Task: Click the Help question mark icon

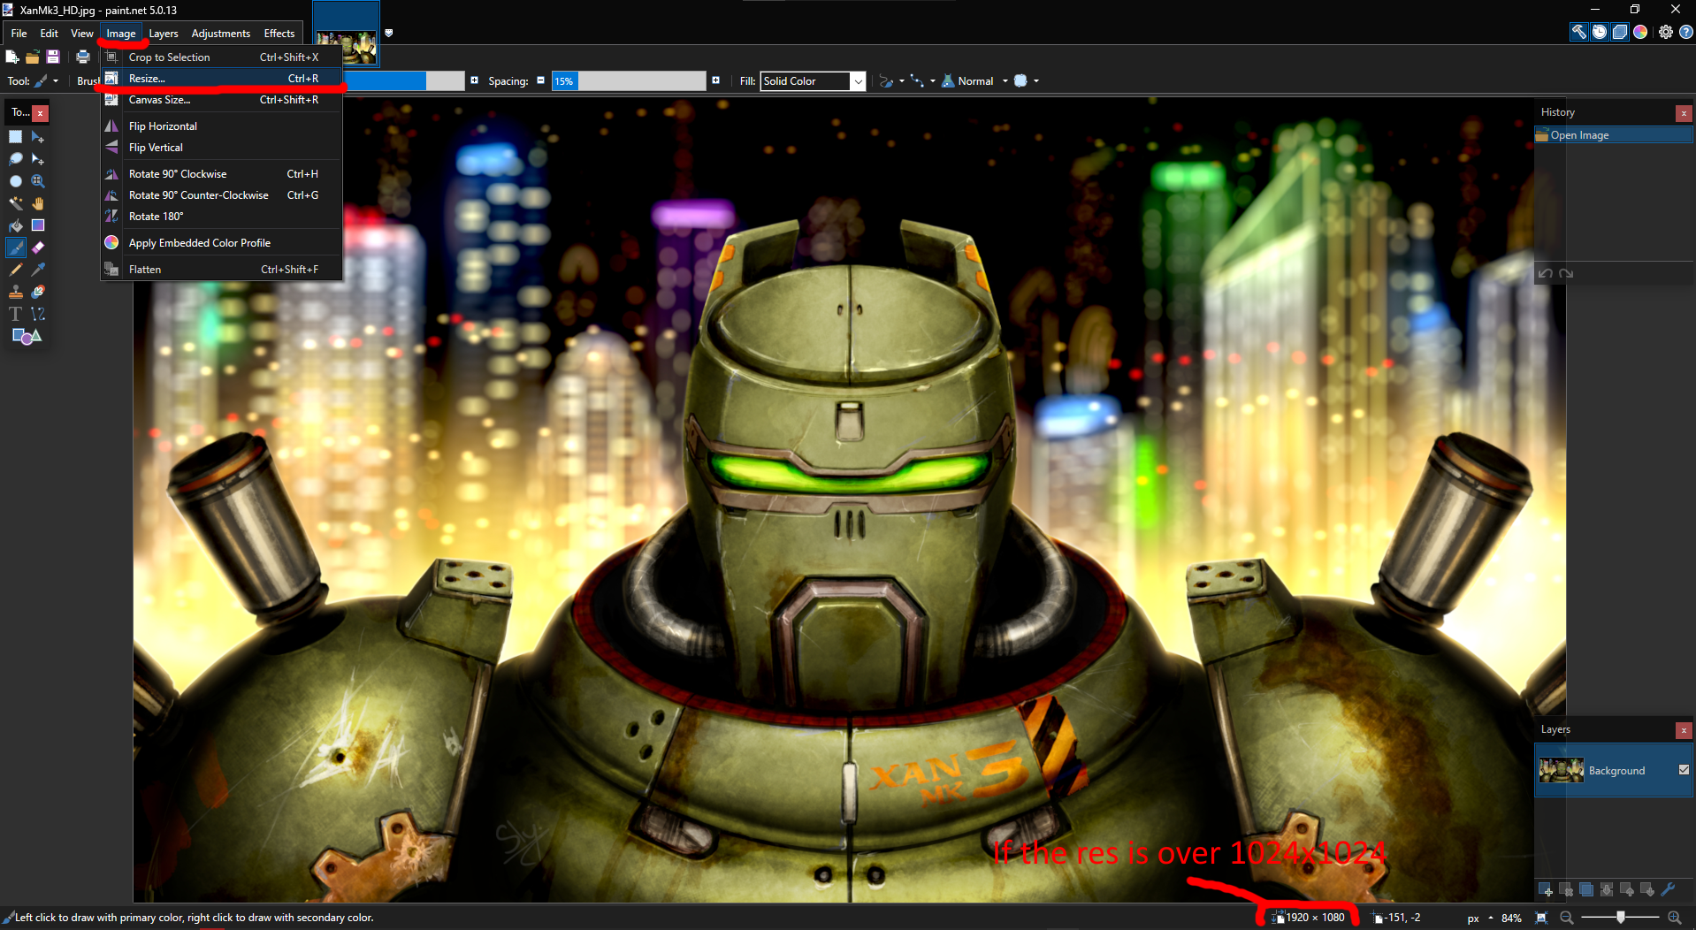Action: (1686, 32)
